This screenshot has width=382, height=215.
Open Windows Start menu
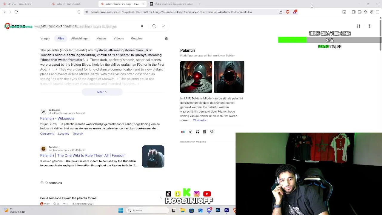tap(121, 211)
